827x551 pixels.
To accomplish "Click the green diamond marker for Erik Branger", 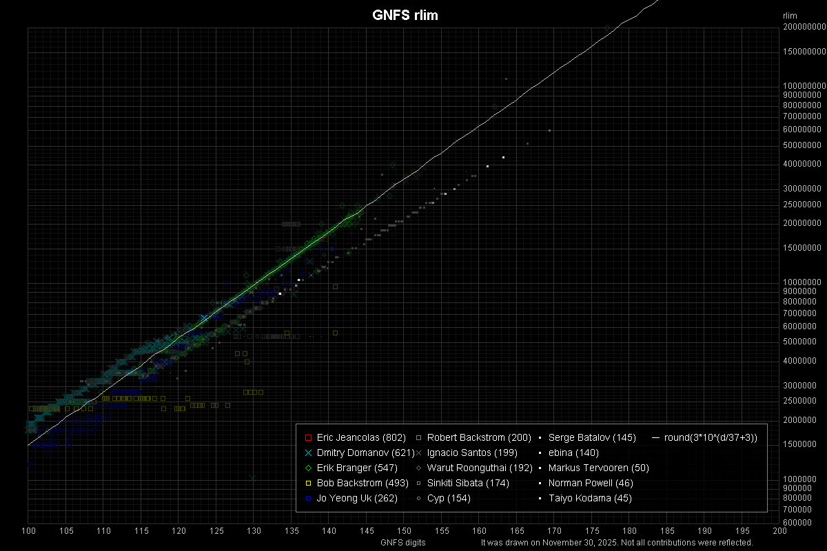I will click(309, 468).
